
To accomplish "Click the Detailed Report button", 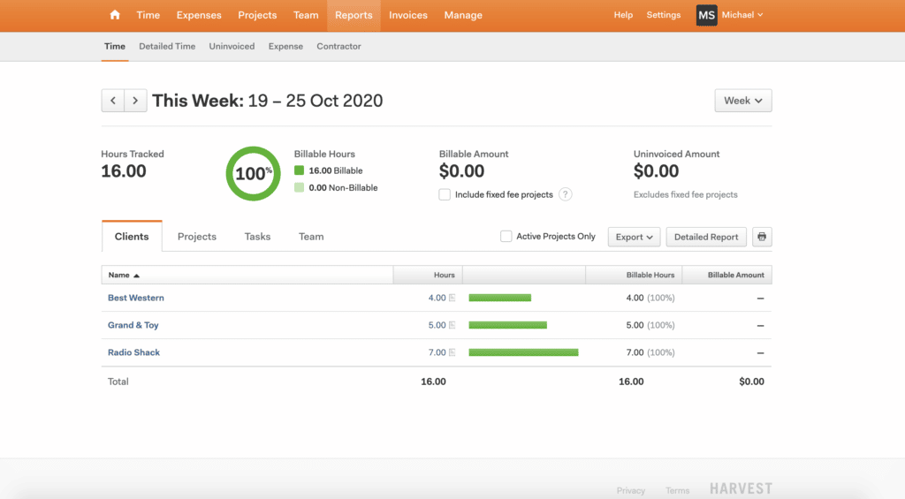I will pyautogui.click(x=706, y=237).
